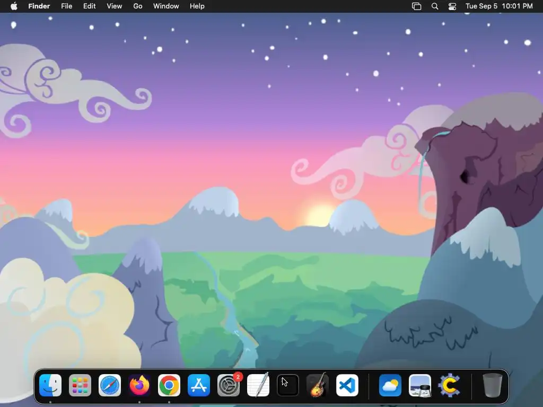Open the Window menu
The image size is (543, 407).
(166, 6)
